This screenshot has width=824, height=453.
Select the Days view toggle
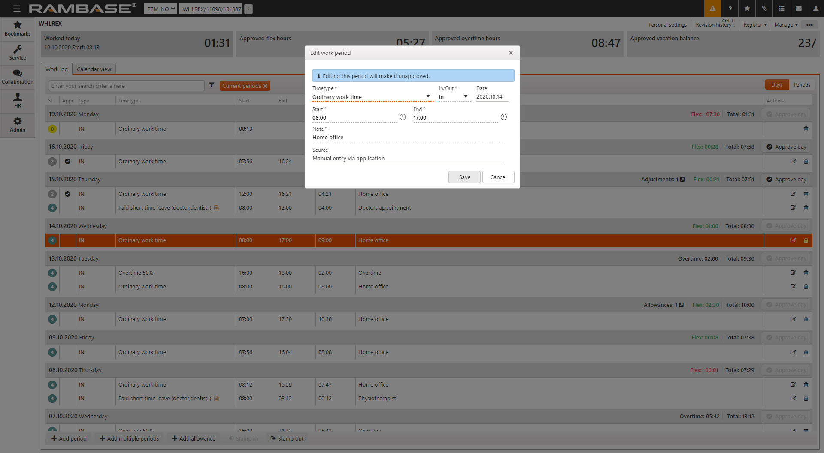(x=777, y=85)
